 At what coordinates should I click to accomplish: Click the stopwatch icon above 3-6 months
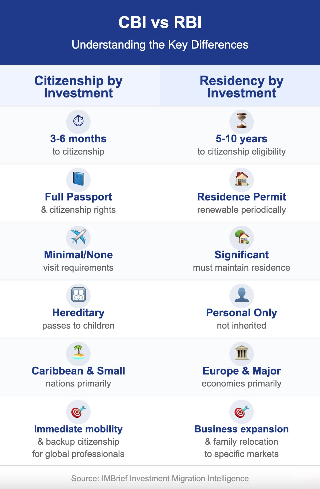click(78, 121)
